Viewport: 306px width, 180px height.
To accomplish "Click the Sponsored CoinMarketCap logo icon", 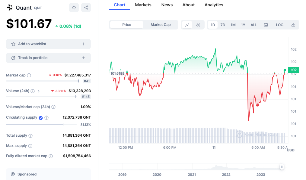I will coord(13,174).
